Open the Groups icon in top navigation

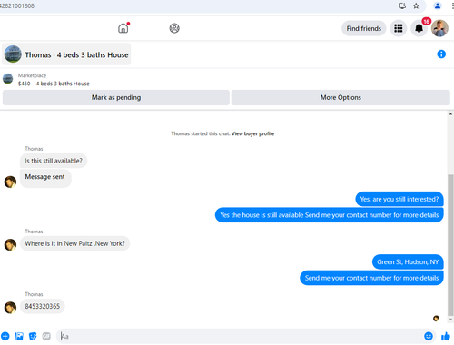[174, 28]
